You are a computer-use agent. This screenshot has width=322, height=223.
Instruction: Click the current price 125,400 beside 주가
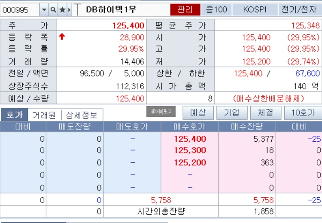click(128, 26)
